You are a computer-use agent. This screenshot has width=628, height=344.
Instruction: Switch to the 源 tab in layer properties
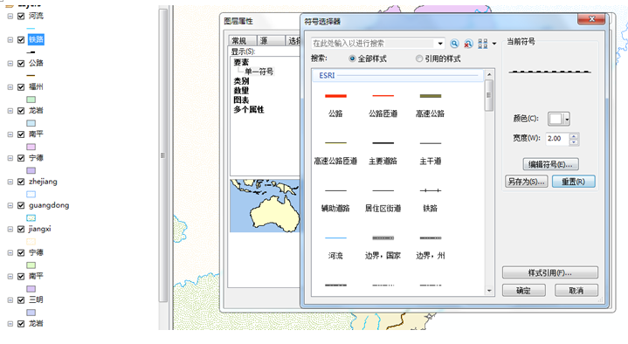pos(269,41)
